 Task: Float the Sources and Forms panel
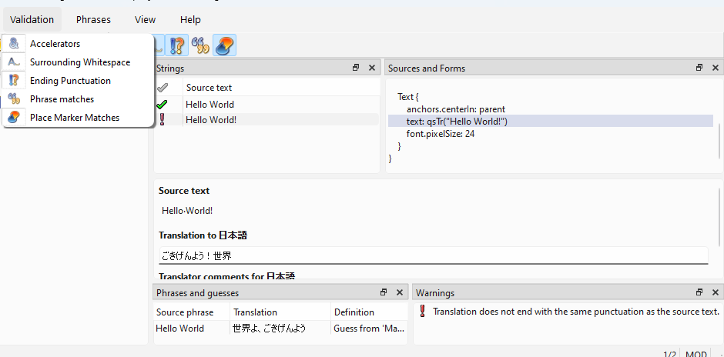(x=699, y=68)
